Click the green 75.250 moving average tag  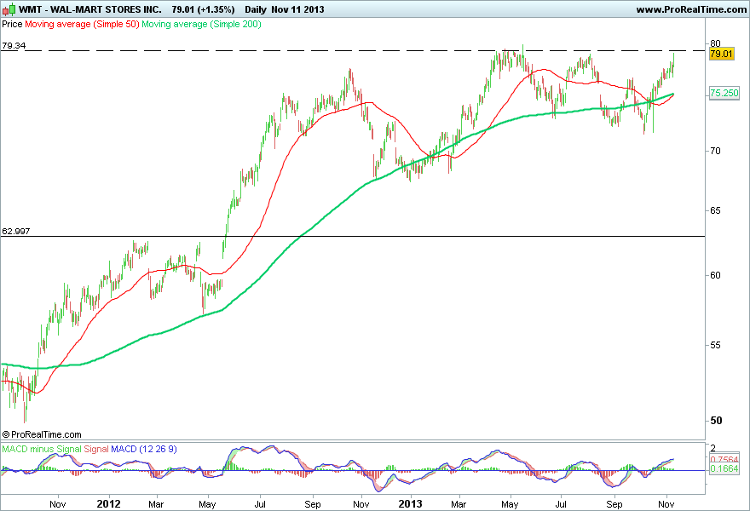(x=724, y=93)
